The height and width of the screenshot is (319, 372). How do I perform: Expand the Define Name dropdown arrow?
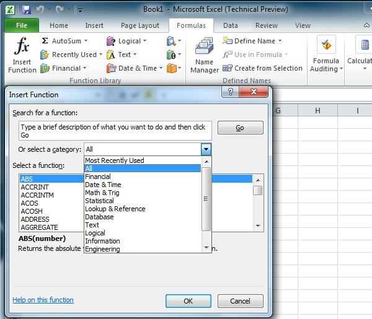coord(280,41)
